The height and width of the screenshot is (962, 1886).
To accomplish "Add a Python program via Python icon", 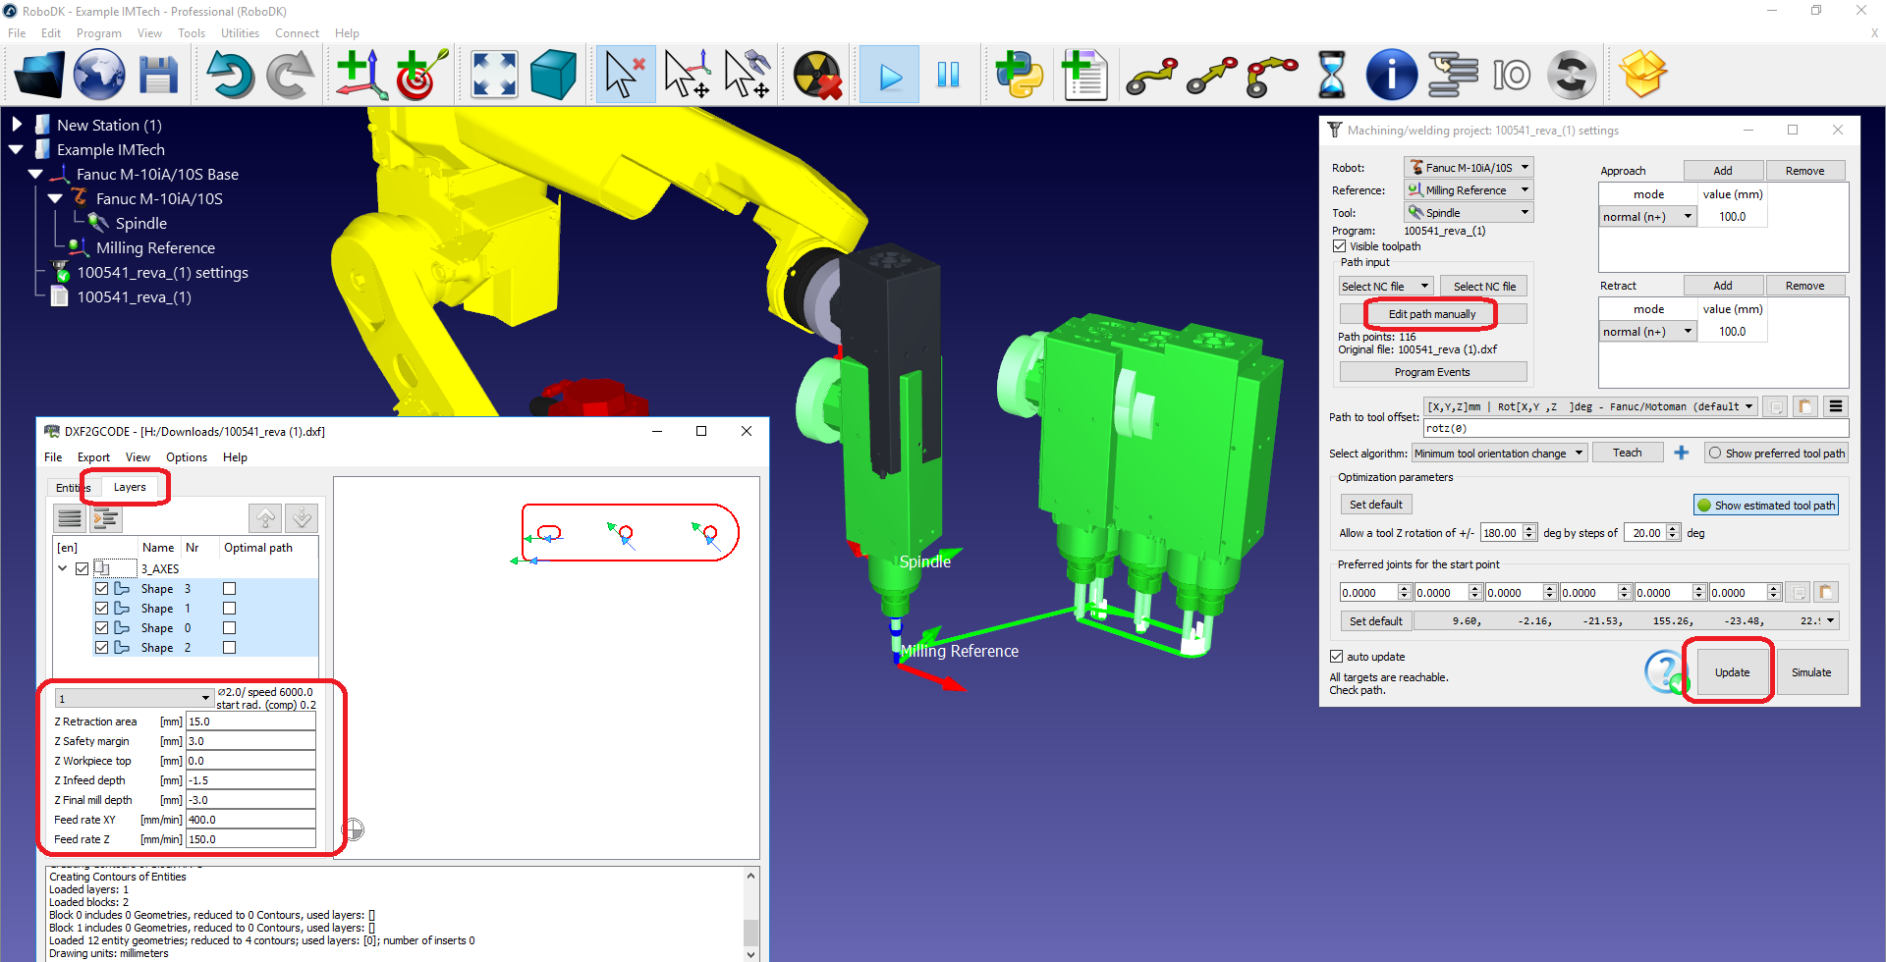I will [x=1019, y=76].
